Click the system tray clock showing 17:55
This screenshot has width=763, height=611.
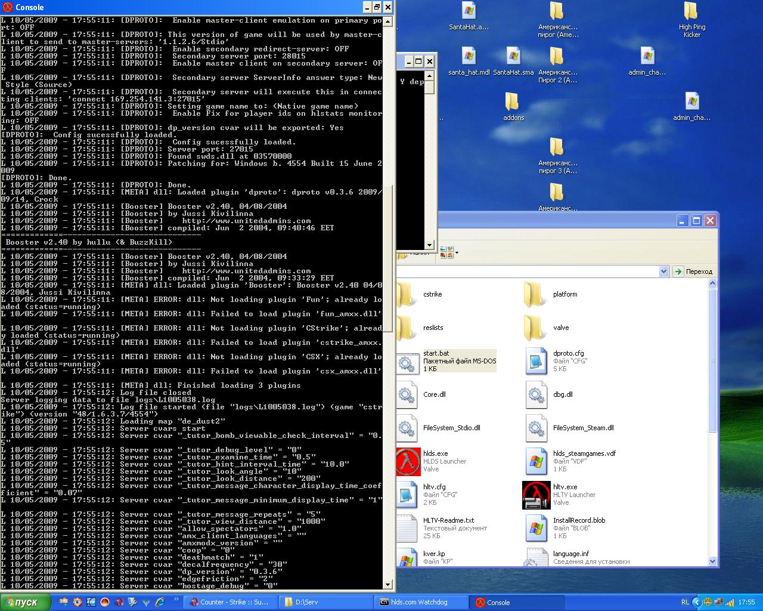(x=746, y=603)
